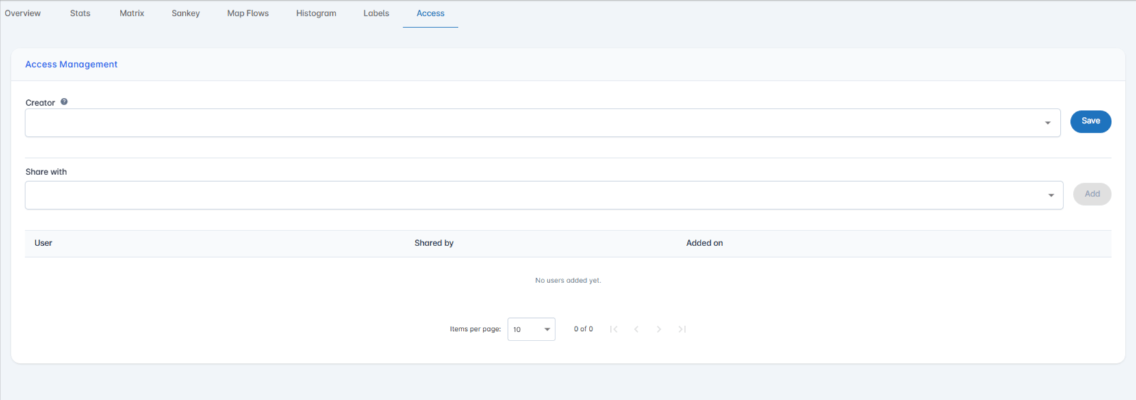Expand the Creator dropdown arrow
This screenshot has width=1136, height=400.
(x=1048, y=123)
